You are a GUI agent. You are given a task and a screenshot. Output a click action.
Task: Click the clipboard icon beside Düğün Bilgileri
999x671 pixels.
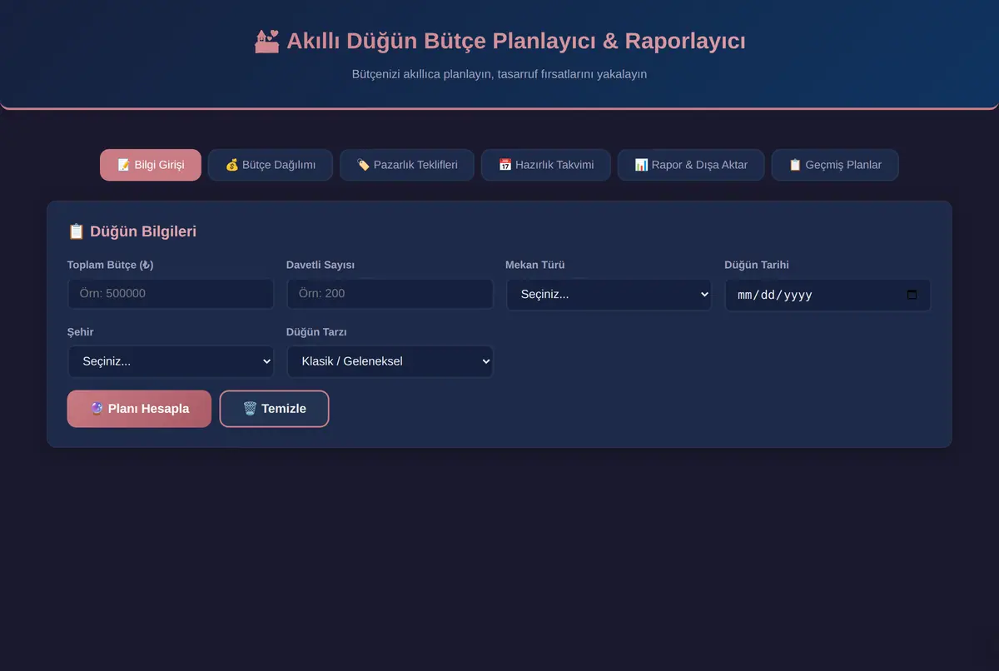(76, 231)
